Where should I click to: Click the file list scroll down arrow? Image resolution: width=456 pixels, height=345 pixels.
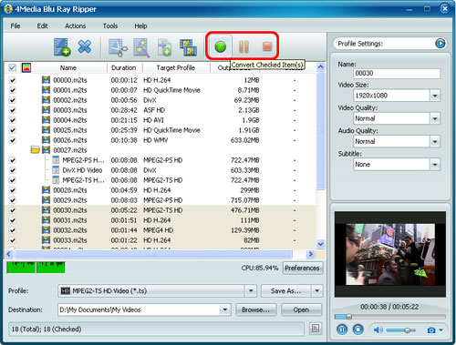pyautogui.click(x=320, y=244)
